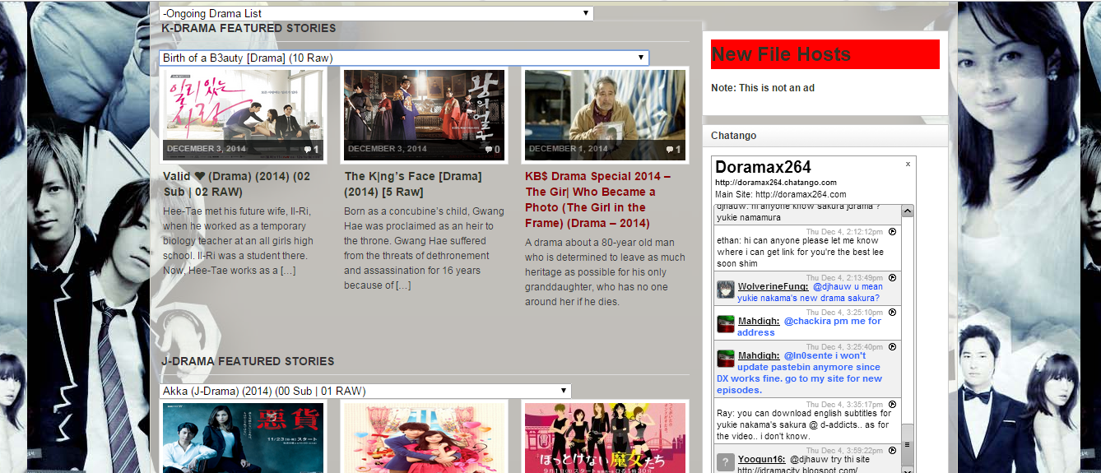
Task: Click the Thu Dec 4, 3:35:17pm timestamp
Action: click(844, 405)
